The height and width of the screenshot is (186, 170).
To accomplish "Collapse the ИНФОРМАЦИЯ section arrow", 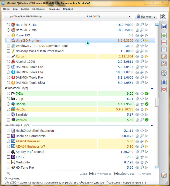I will point(152,126).
